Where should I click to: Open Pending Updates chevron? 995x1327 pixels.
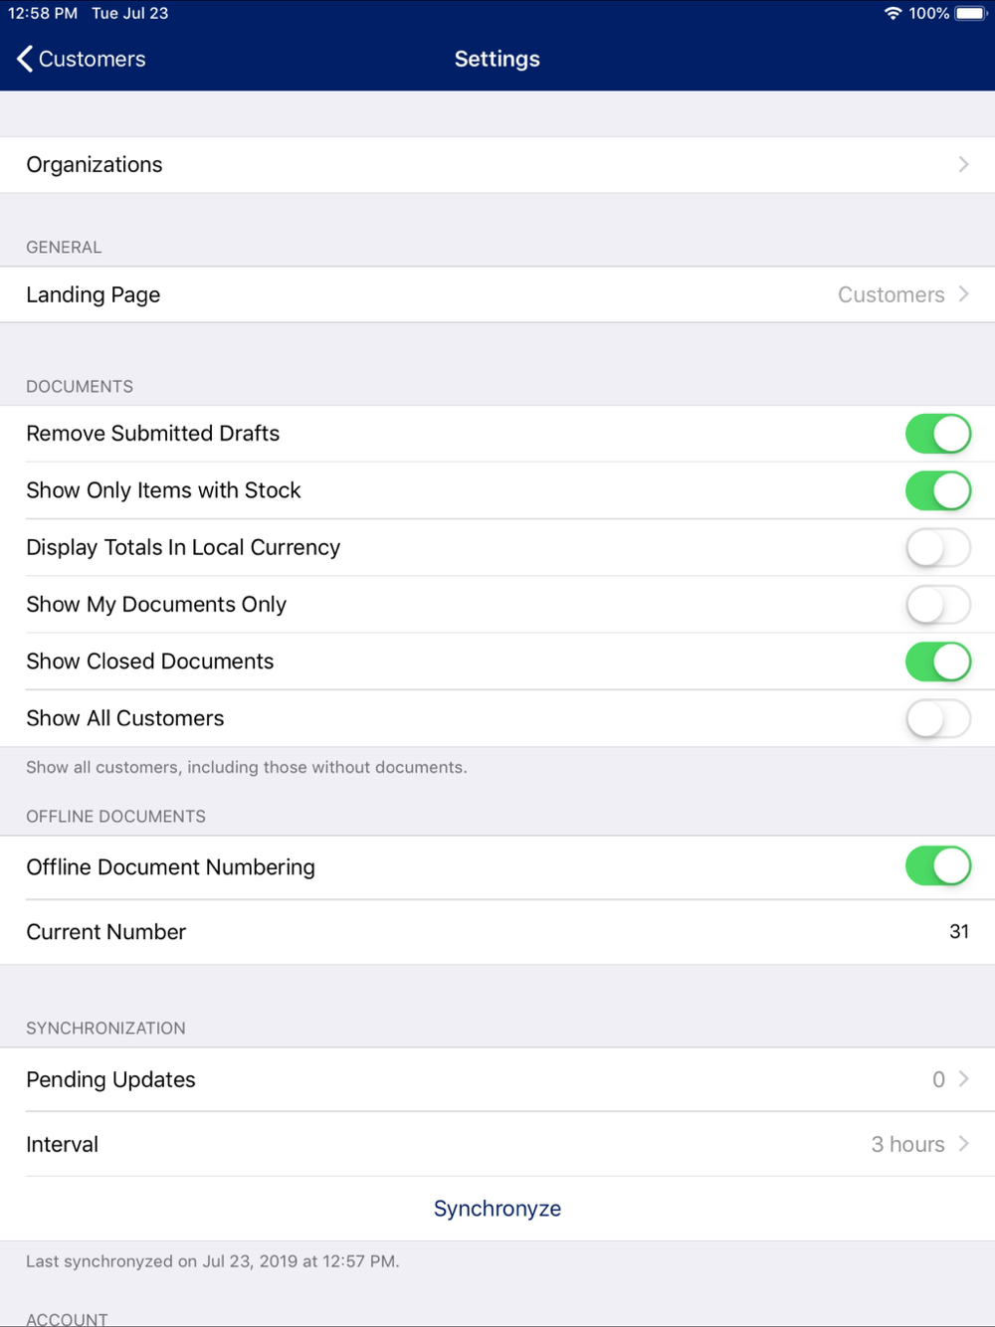pos(963,1079)
